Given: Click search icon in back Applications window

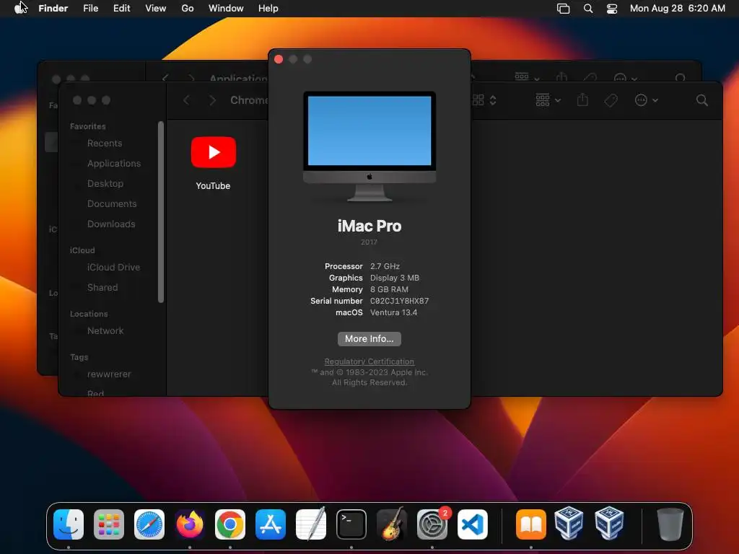Looking at the screenshot, I should pos(680,77).
